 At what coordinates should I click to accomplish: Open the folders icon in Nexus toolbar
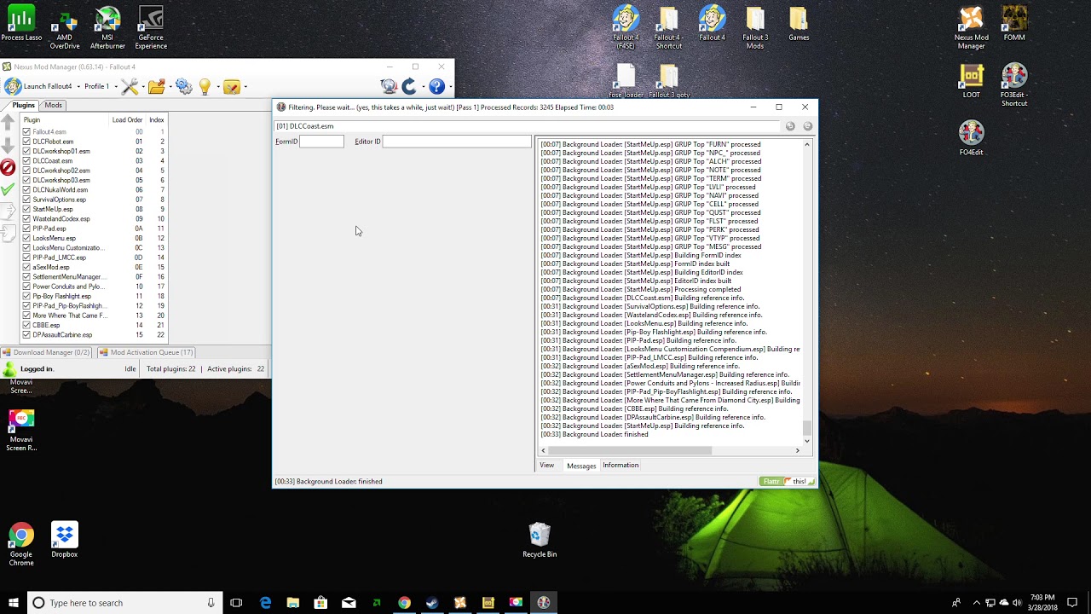156,86
